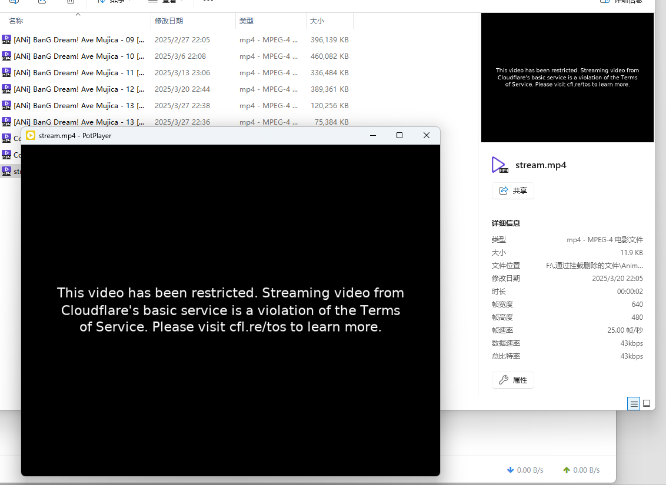Click the MP4 icon of Ave Mujica 09
This screenshot has height=485, width=666.
6,39
